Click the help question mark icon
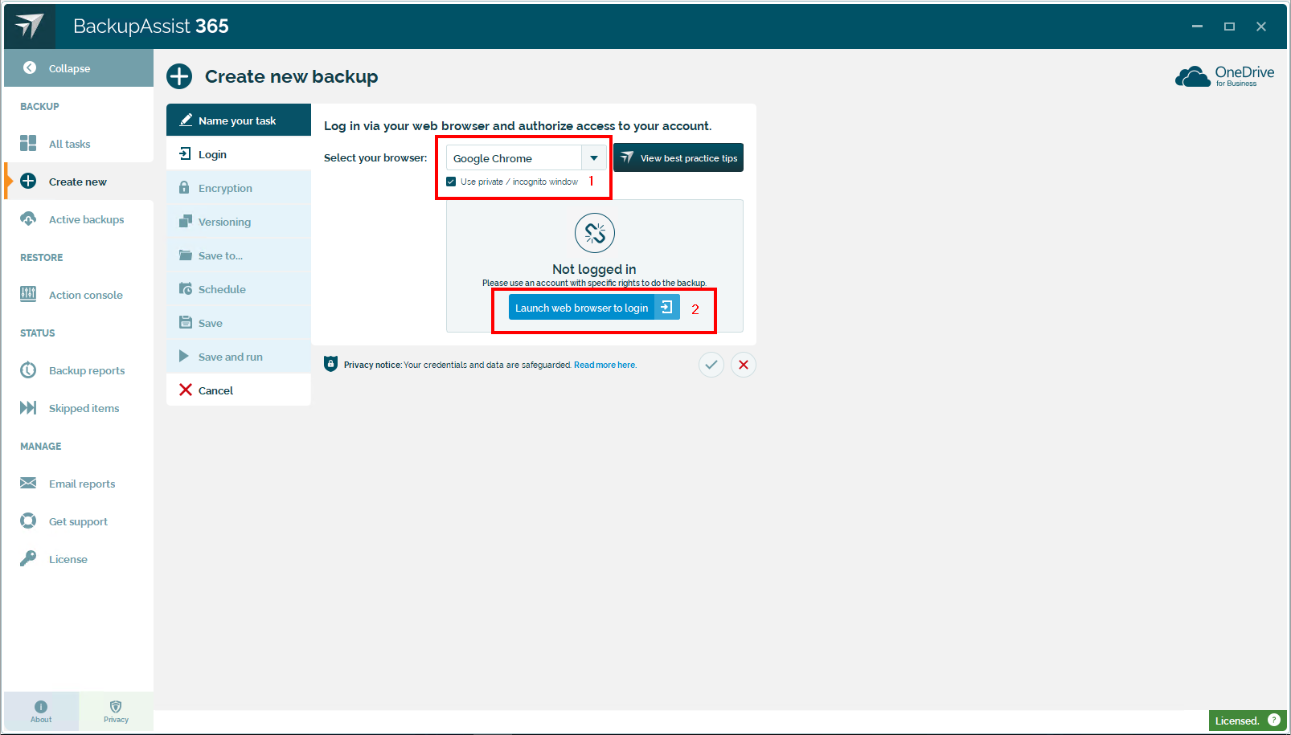The width and height of the screenshot is (1291, 735). click(1274, 720)
